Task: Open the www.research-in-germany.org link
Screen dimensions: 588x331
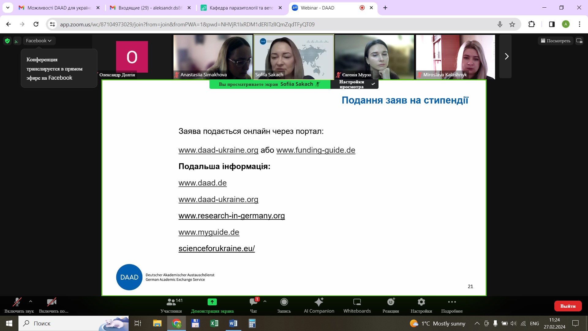Action: coord(232,216)
